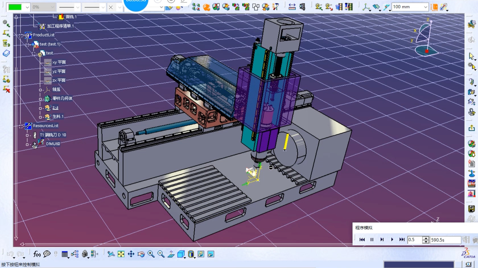The height and width of the screenshot is (268, 478).
Task: Collapse the ResourcesList tree node
Action: click(x=21, y=126)
